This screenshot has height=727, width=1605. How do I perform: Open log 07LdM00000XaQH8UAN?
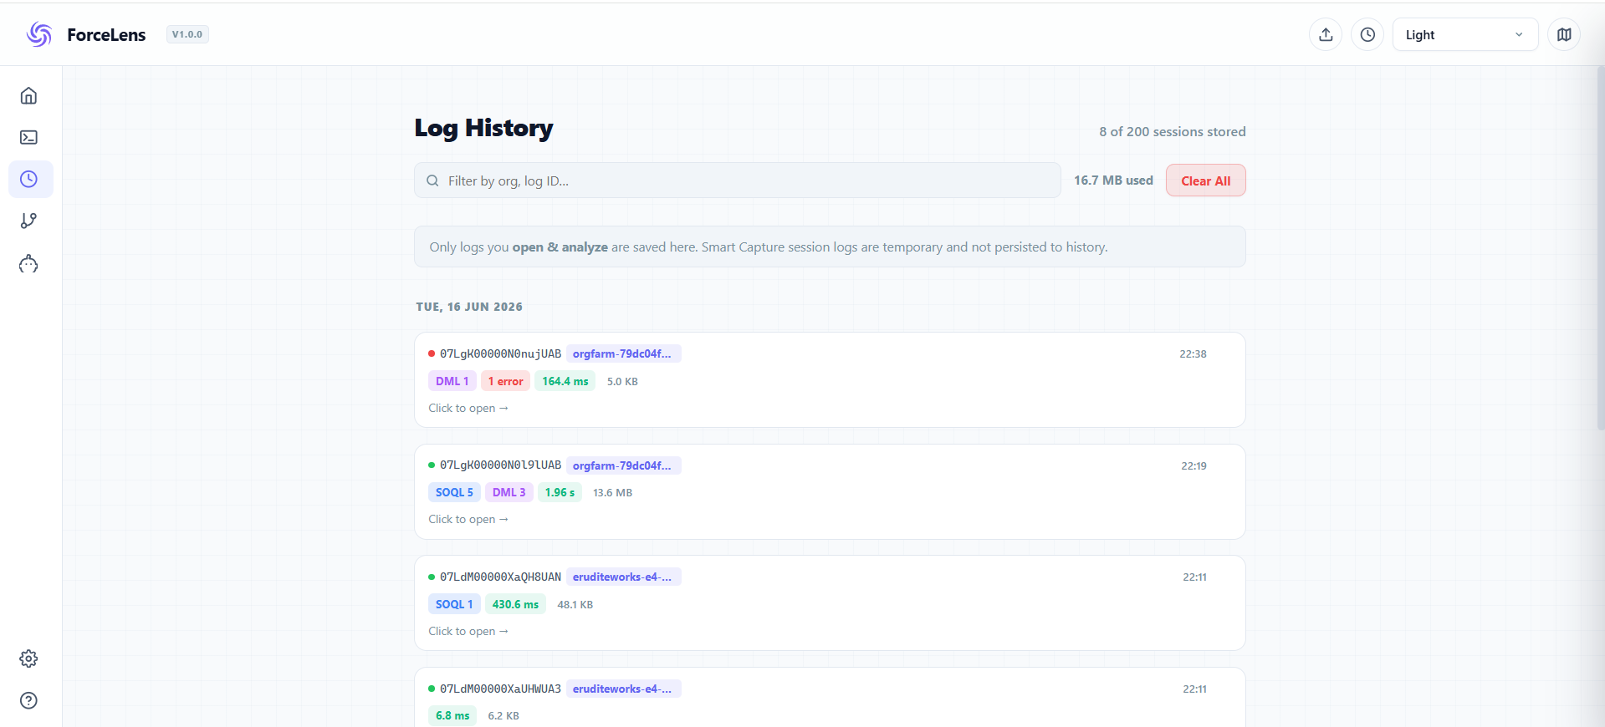pos(830,603)
